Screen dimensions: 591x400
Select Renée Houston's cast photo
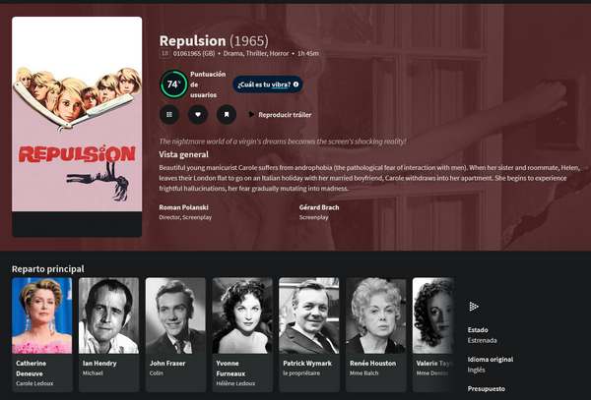376,315
